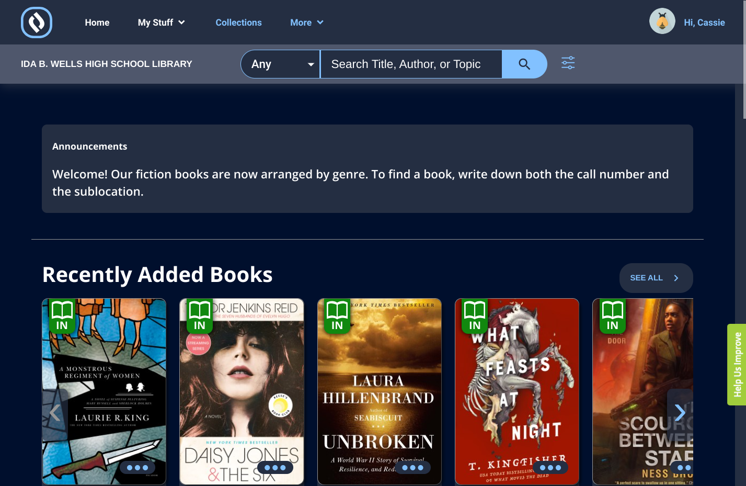Image resolution: width=746 pixels, height=486 pixels.
Task: Go to the Home page
Action: point(97,22)
